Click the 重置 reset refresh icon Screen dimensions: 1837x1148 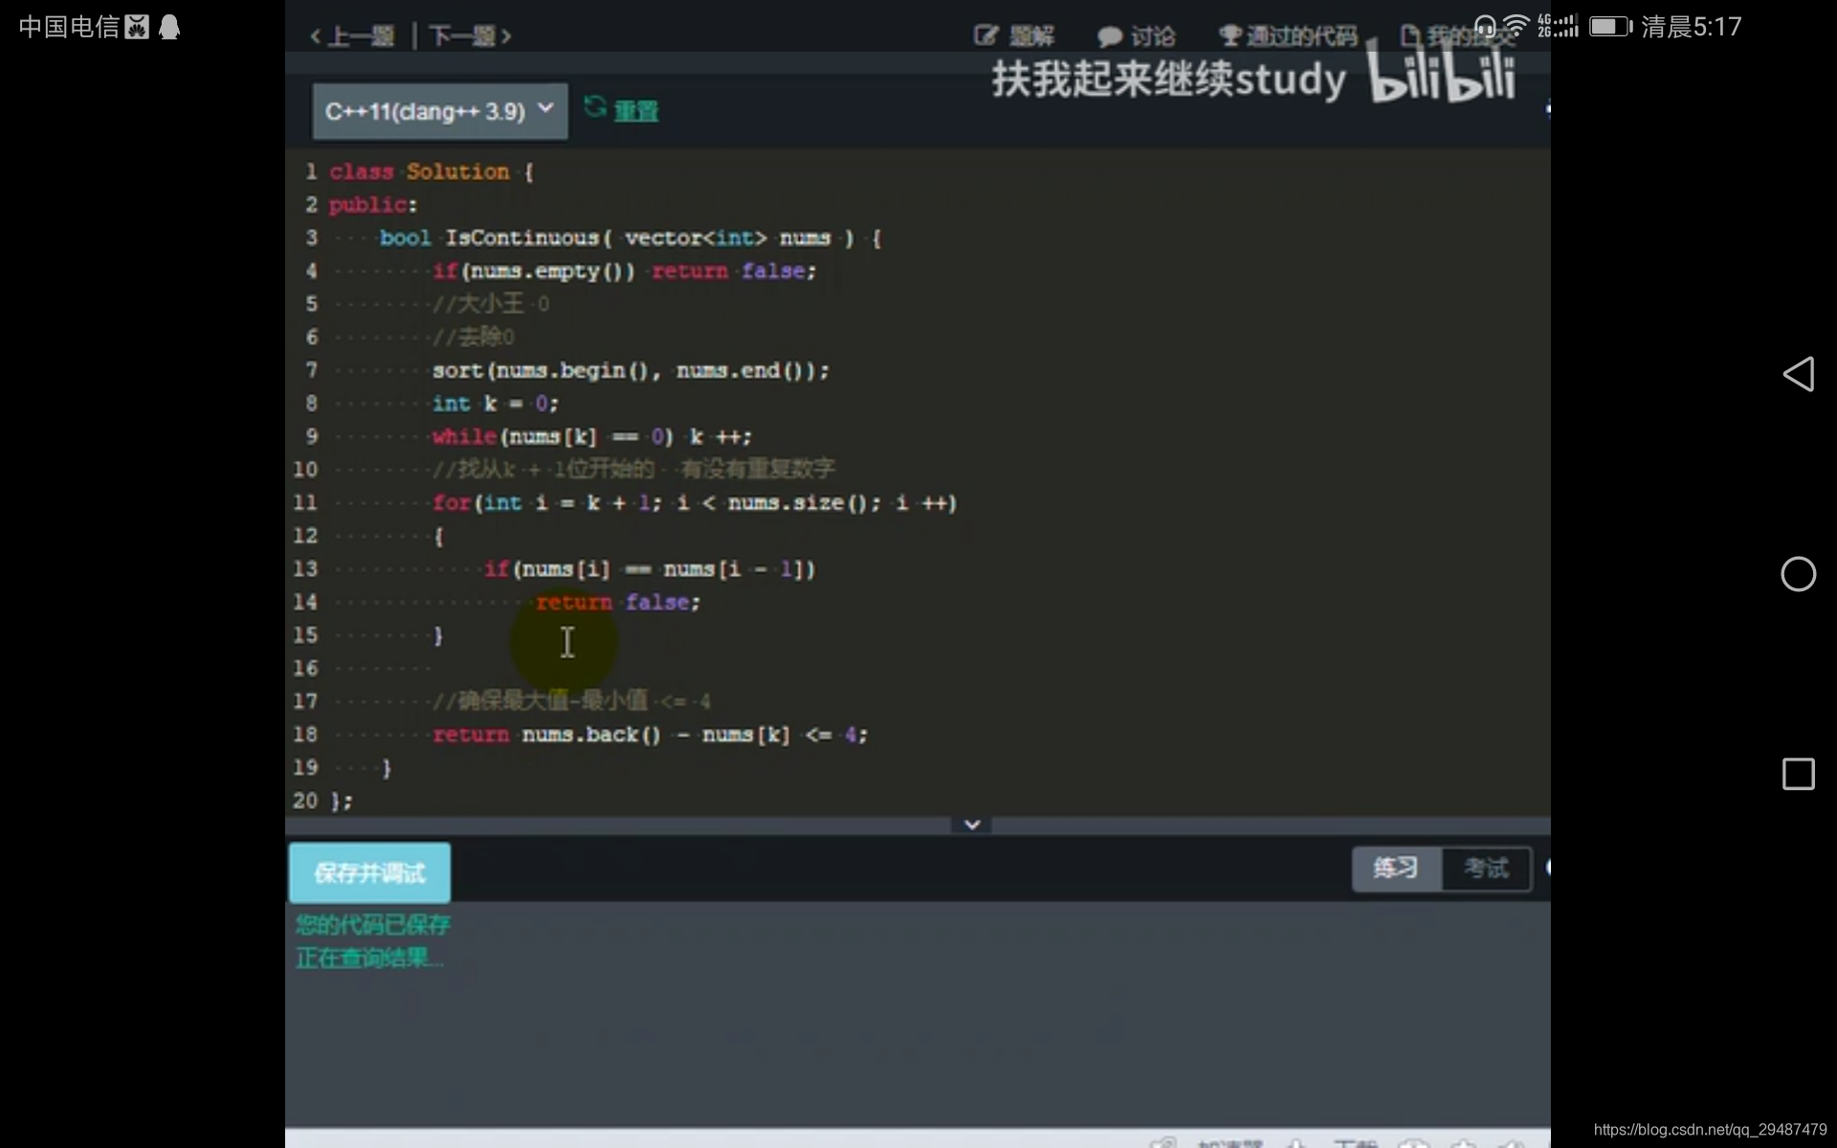pyautogui.click(x=594, y=107)
